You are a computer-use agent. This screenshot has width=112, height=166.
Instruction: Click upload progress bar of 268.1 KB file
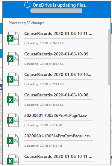[58, 59]
